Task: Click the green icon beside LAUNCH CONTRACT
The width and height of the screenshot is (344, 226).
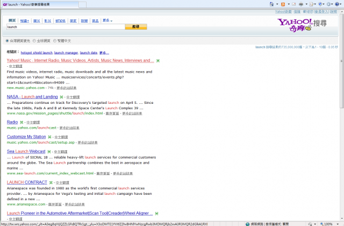Action: click(x=51, y=183)
